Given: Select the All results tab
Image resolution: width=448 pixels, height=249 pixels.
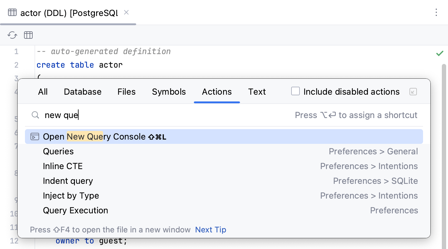Looking at the screenshot, I should 43,92.
